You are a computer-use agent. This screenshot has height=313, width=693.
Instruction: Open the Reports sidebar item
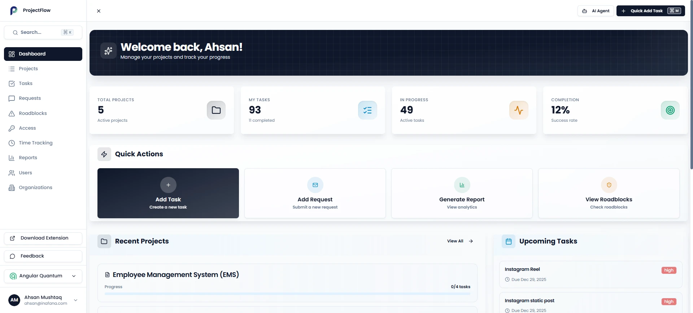[28, 158]
